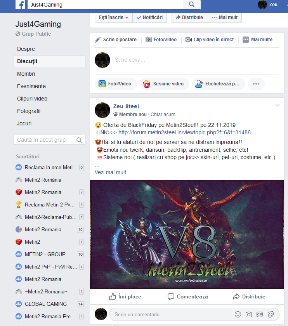
Task: Toggle the Notificări checkmark button
Action: 150,17
